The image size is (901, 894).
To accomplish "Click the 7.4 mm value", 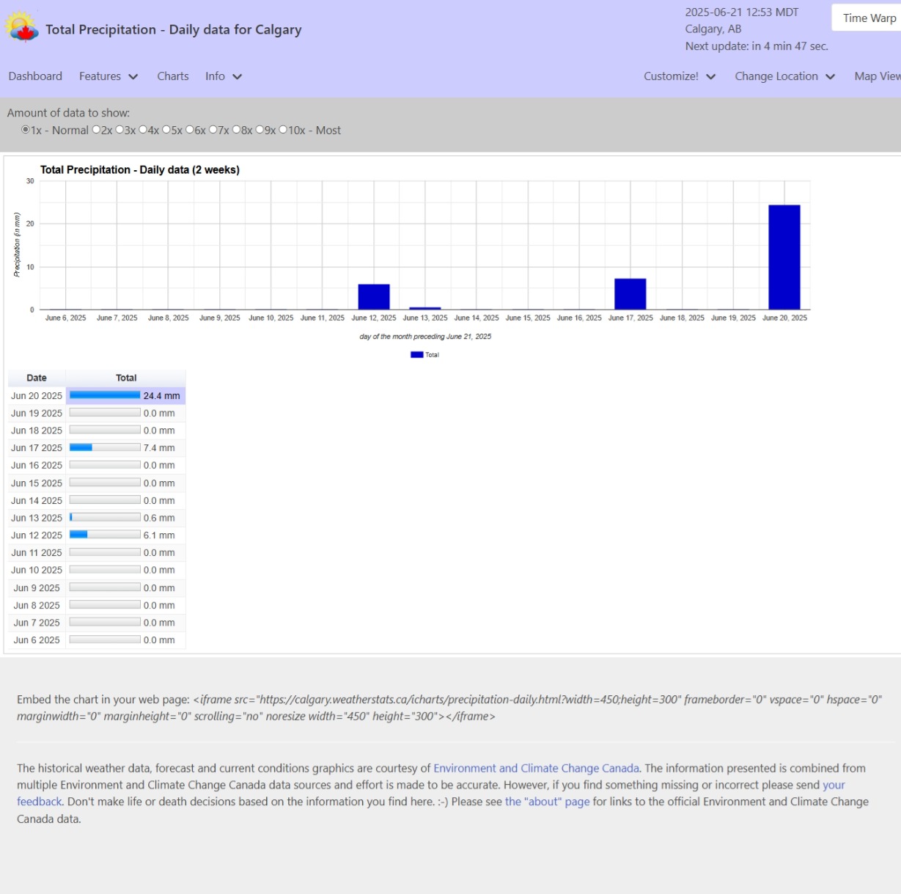I will (x=159, y=448).
